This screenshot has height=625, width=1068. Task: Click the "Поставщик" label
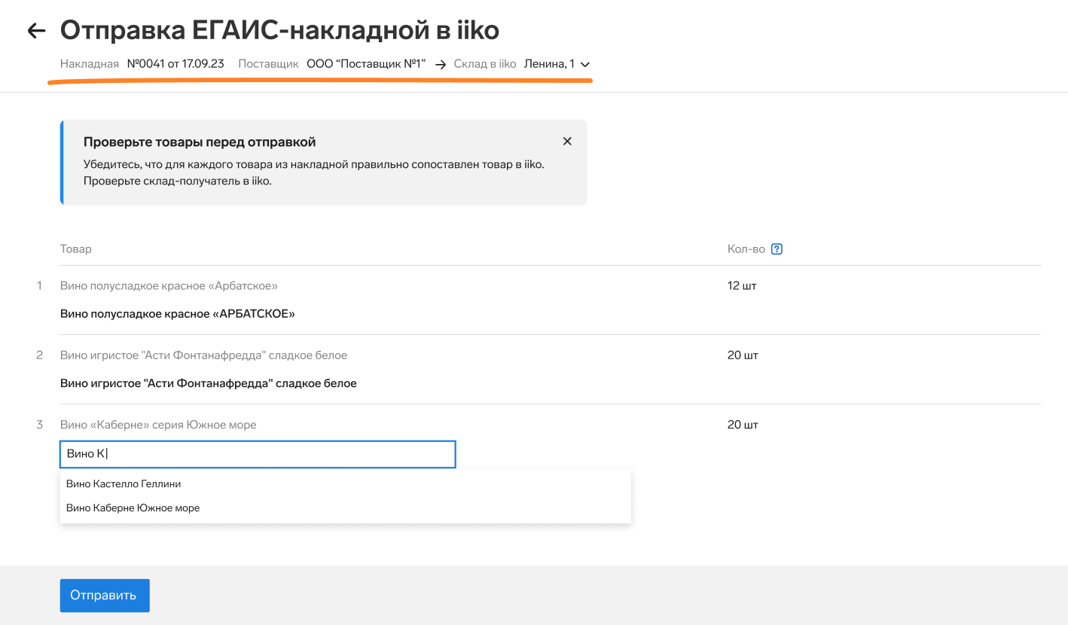268,64
